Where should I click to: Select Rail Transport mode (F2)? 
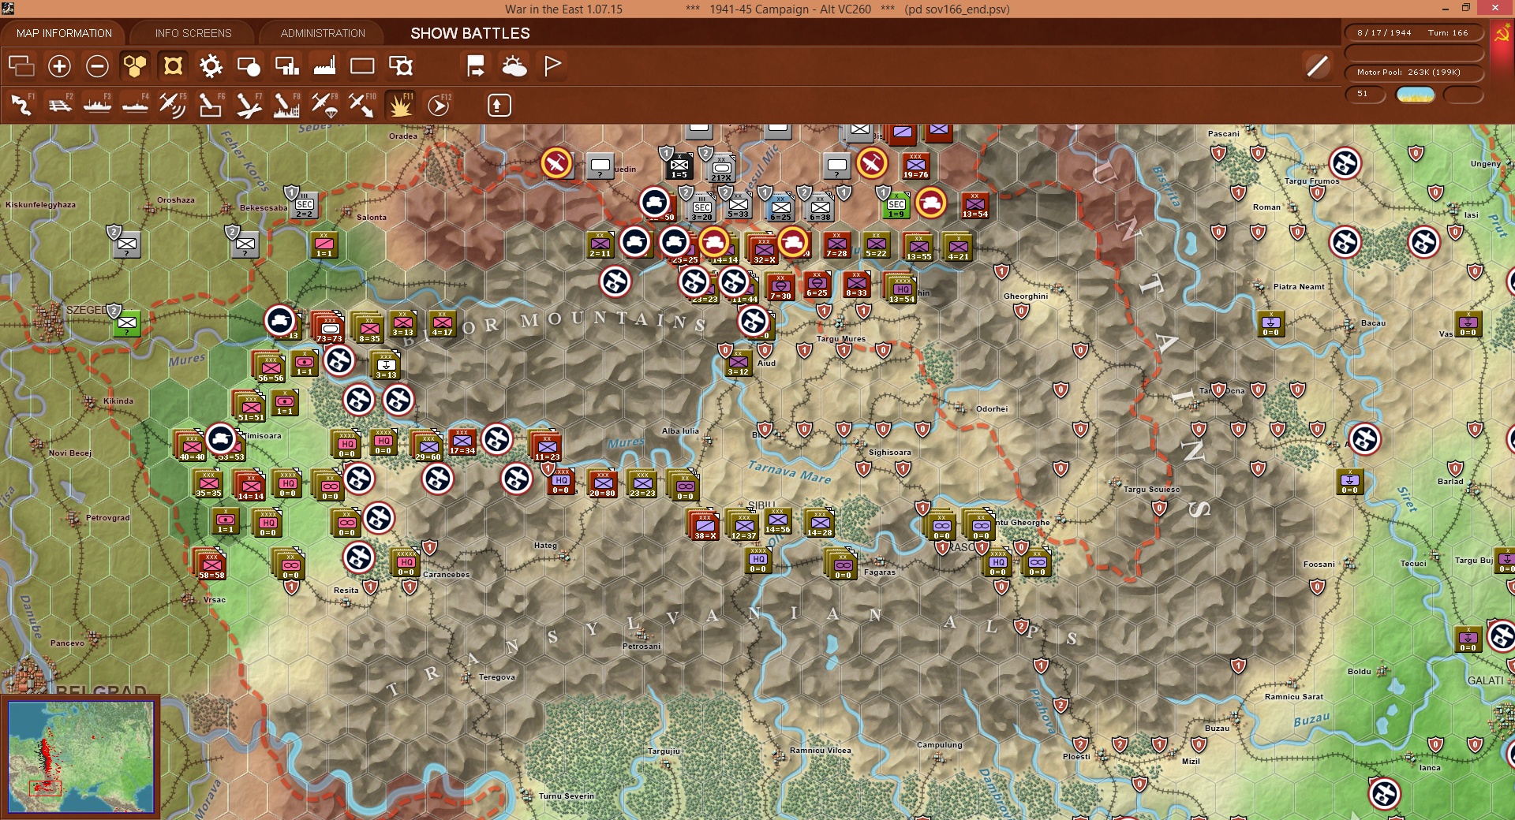pyautogui.click(x=59, y=105)
